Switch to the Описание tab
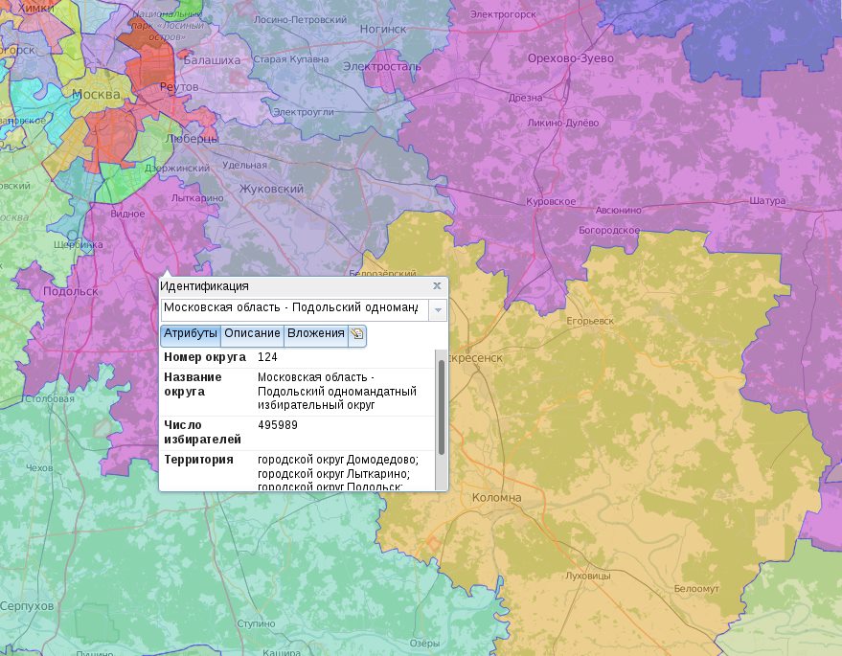The image size is (842, 656). point(253,334)
